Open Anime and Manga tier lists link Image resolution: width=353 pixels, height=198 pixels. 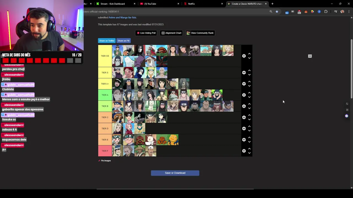point(122,18)
